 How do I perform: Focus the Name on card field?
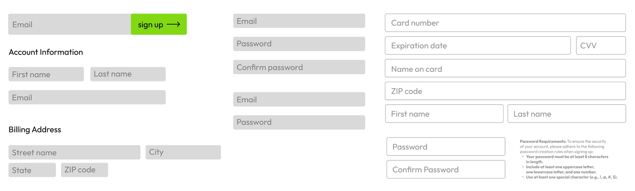coord(505,68)
